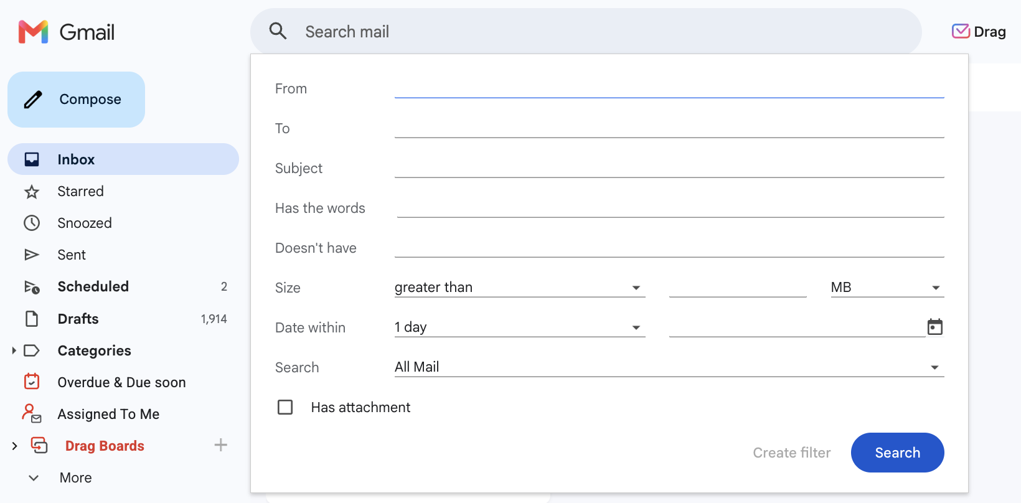Click the Search mail box
The image size is (1021, 503).
(586, 31)
